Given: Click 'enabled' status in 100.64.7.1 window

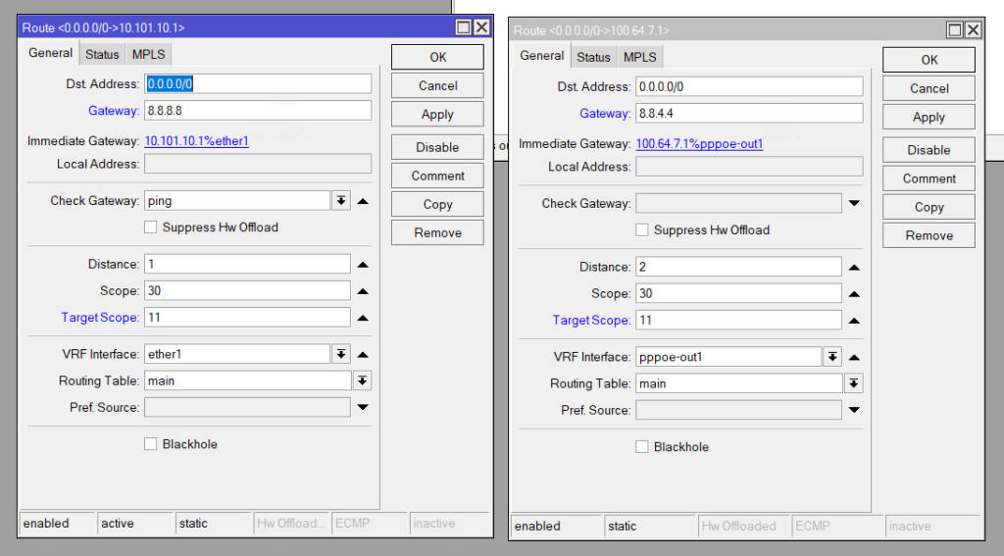Looking at the screenshot, I should [x=557, y=526].
